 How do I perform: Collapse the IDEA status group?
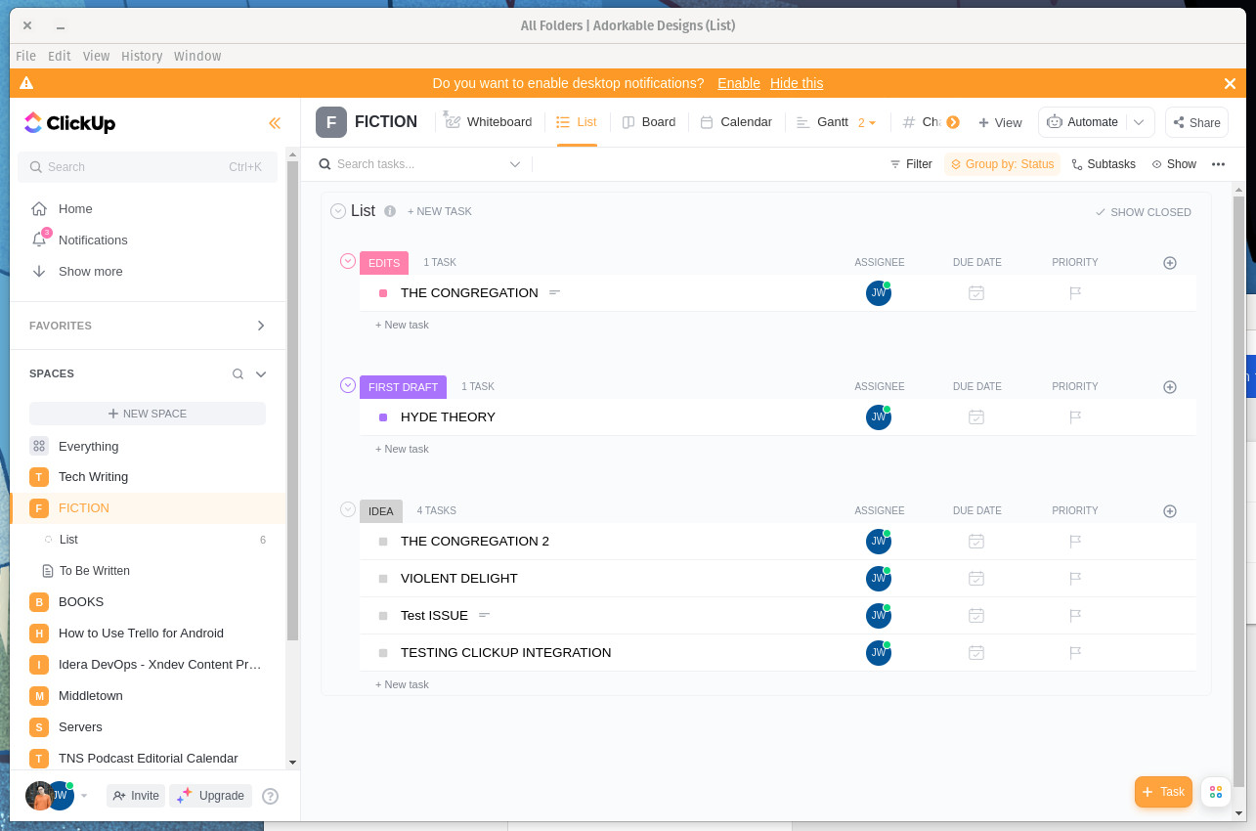[x=347, y=509]
